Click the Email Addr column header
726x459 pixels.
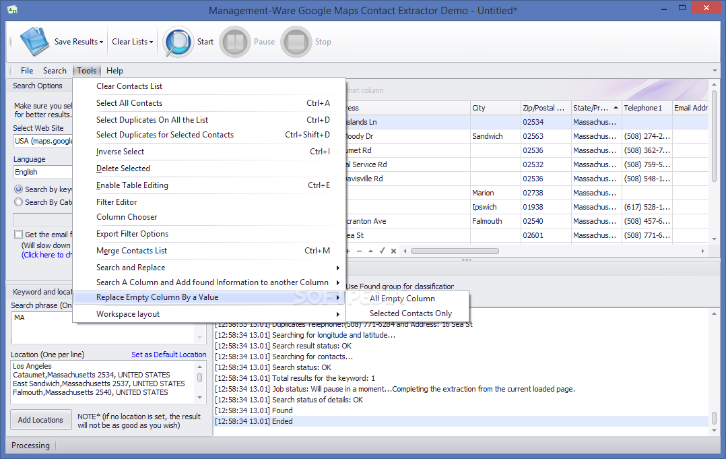pyautogui.click(x=690, y=107)
